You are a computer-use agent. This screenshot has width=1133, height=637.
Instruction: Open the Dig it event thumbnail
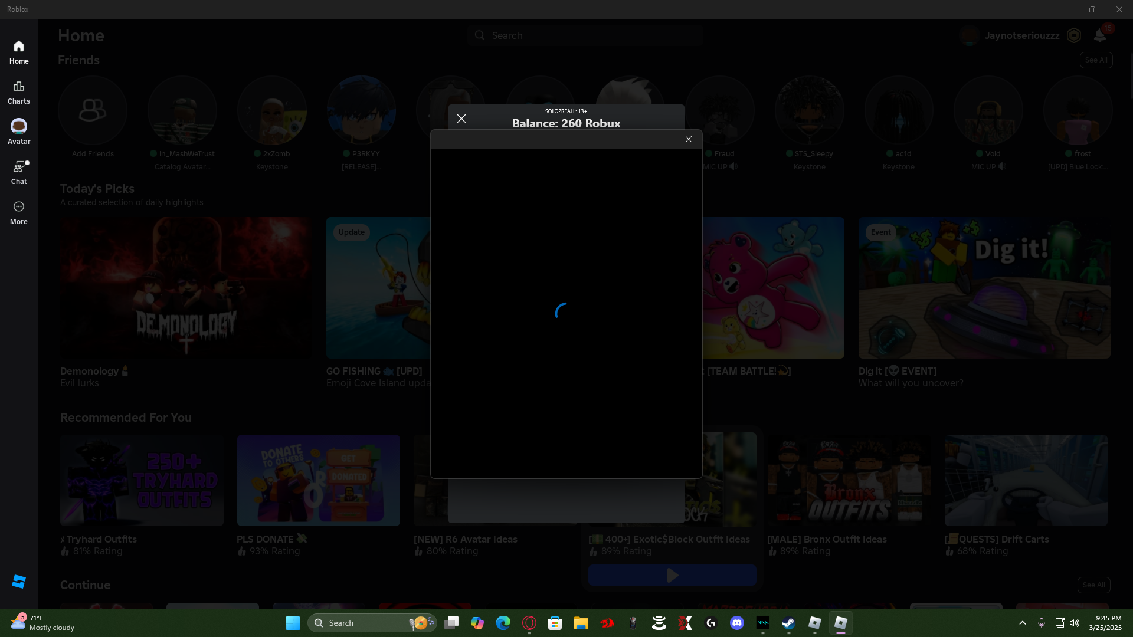tap(984, 288)
